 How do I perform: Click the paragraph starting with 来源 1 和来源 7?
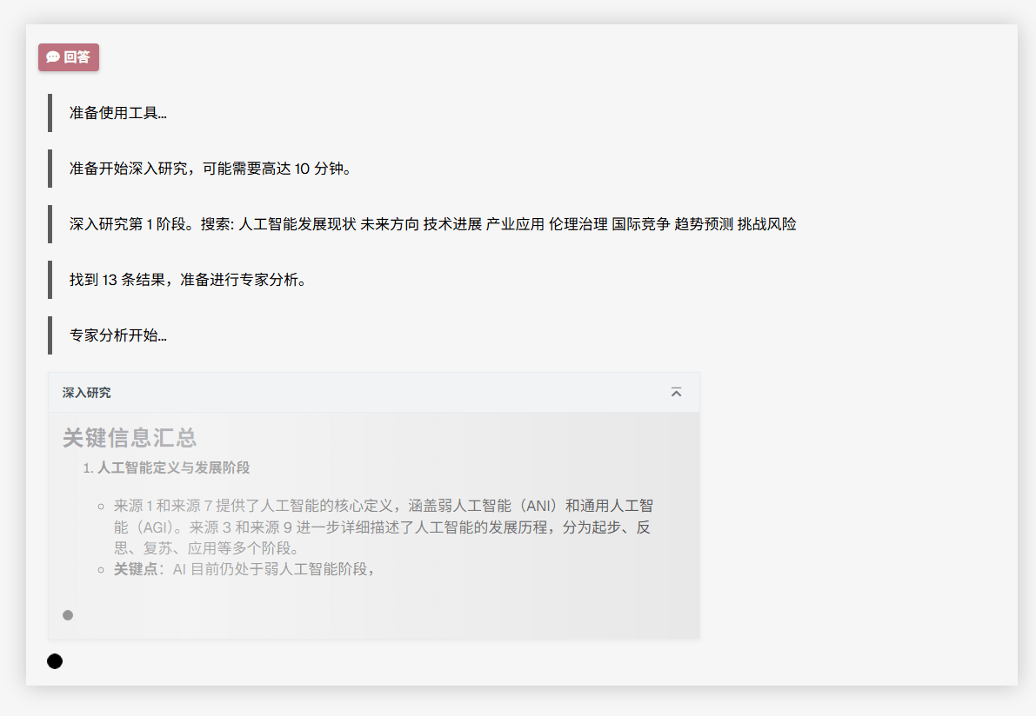click(383, 527)
